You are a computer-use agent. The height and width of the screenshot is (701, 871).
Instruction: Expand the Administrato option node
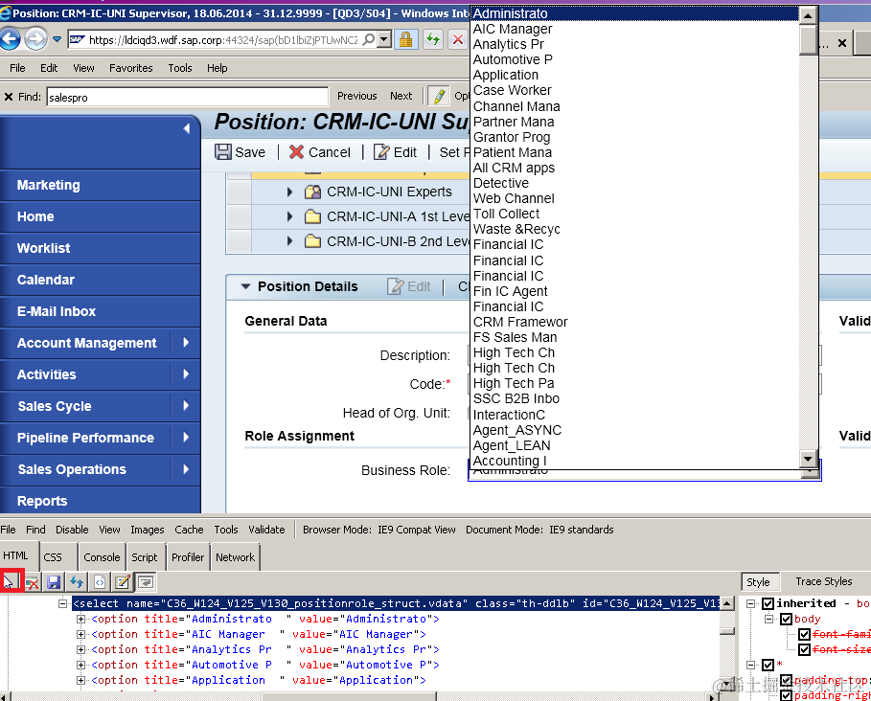(80, 619)
